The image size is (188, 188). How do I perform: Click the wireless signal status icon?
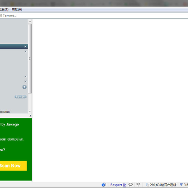pyautogui.click(x=138, y=184)
